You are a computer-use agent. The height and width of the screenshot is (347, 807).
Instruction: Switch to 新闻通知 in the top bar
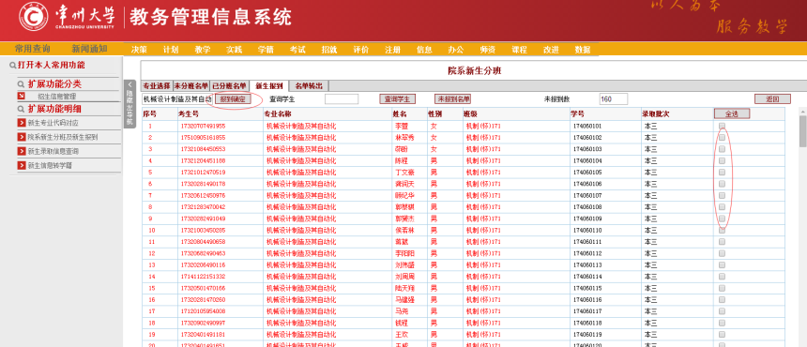pyautogui.click(x=89, y=49)
